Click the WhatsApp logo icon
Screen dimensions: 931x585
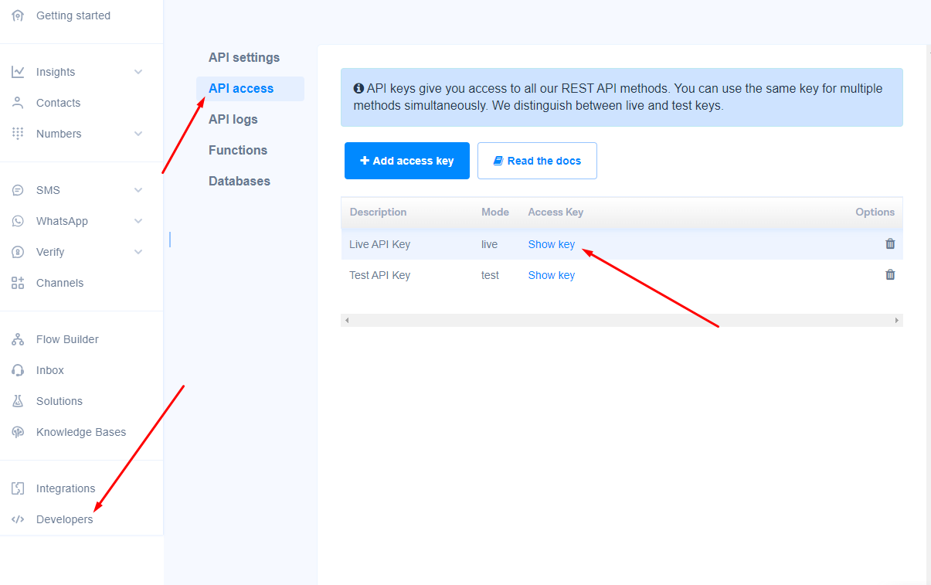pyautogui.click(x=18, y=221)
